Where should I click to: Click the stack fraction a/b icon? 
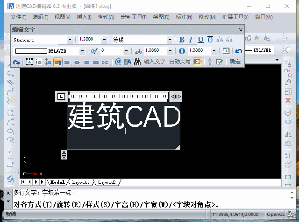(210, 62)
